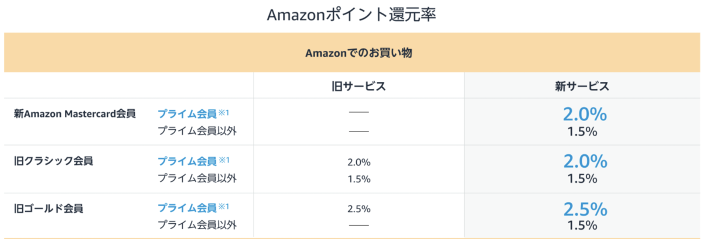
Task: Select the Amazonでのお買い物 header banner
Action: tap(351, 53)
